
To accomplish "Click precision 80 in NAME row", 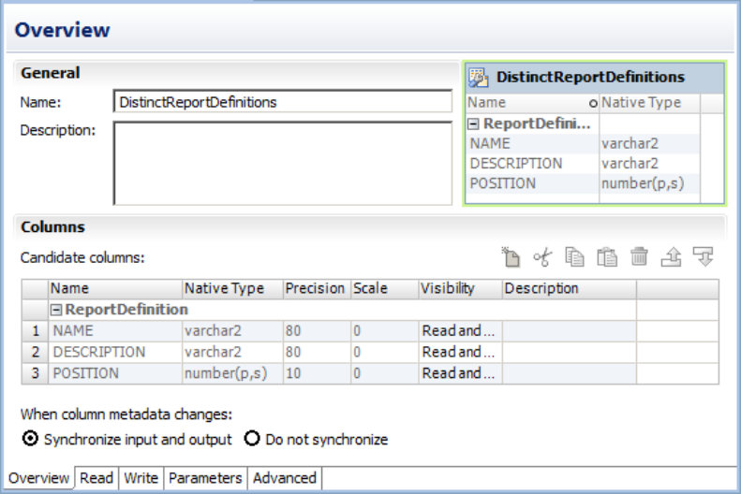I will click(317, 331).
